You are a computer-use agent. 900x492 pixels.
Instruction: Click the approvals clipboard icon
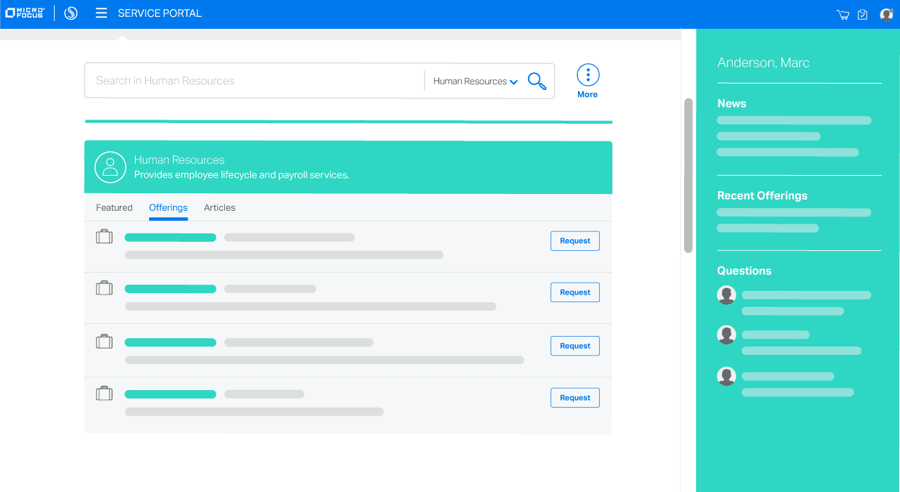tap(862, 14)
